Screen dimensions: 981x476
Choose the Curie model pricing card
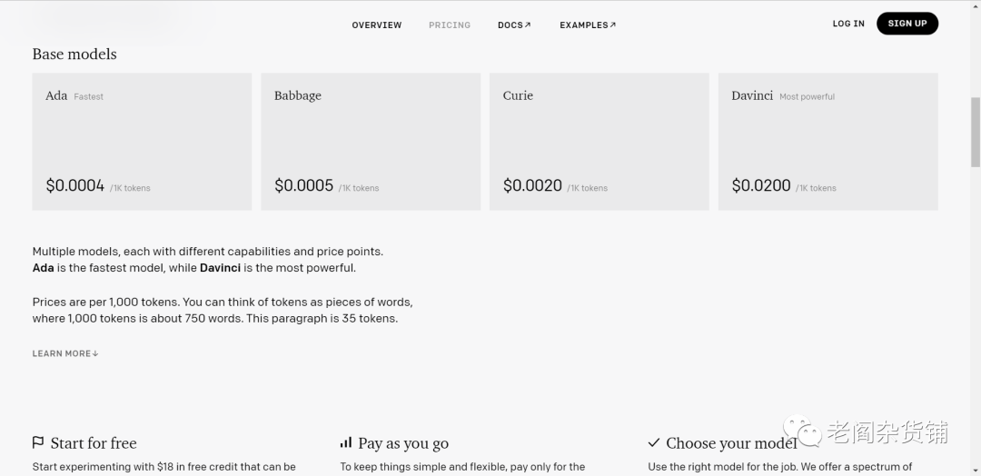click(599, 142)
